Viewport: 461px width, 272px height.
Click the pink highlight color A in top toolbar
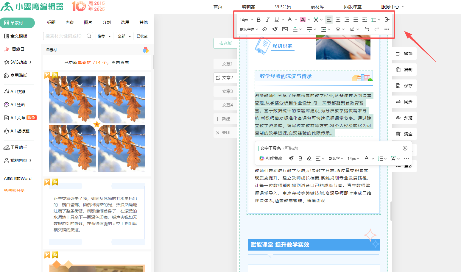tap(303, 20)
